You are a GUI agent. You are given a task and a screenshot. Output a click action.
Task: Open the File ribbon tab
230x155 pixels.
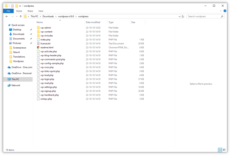tap(8, 11)
